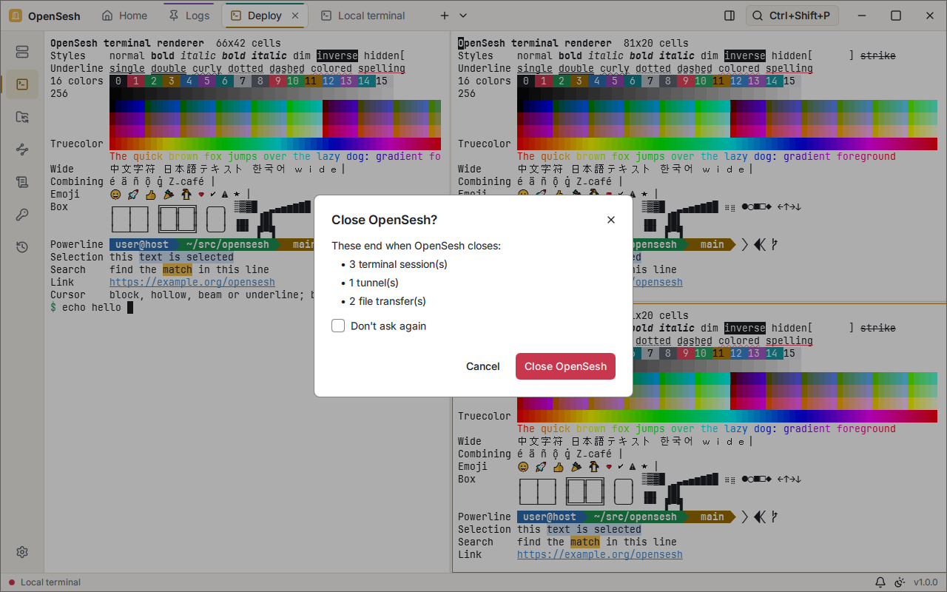This screenshot has width=947, height=592.
Task: Open the tunnels sidebar icon
Action: pos(22,149)
